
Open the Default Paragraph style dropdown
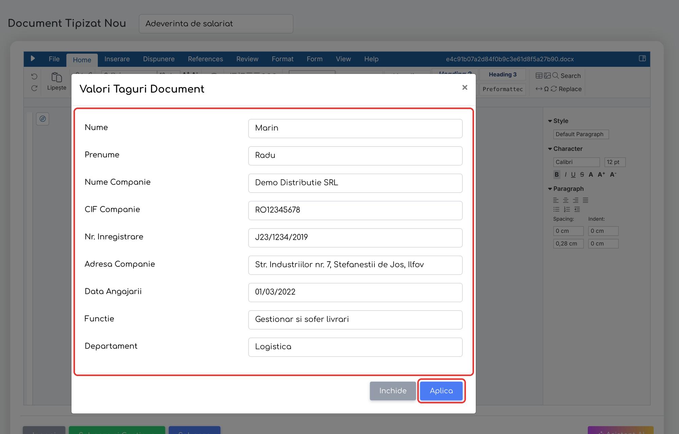pos(581,134)
